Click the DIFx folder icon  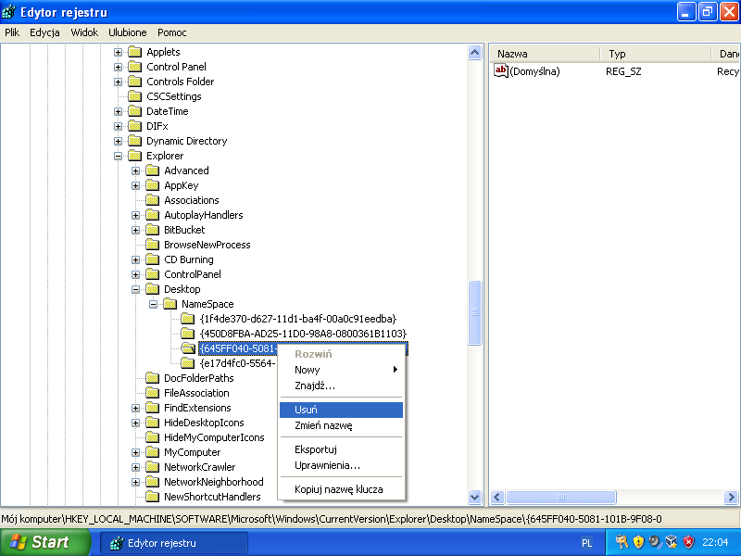pos(135,126)
